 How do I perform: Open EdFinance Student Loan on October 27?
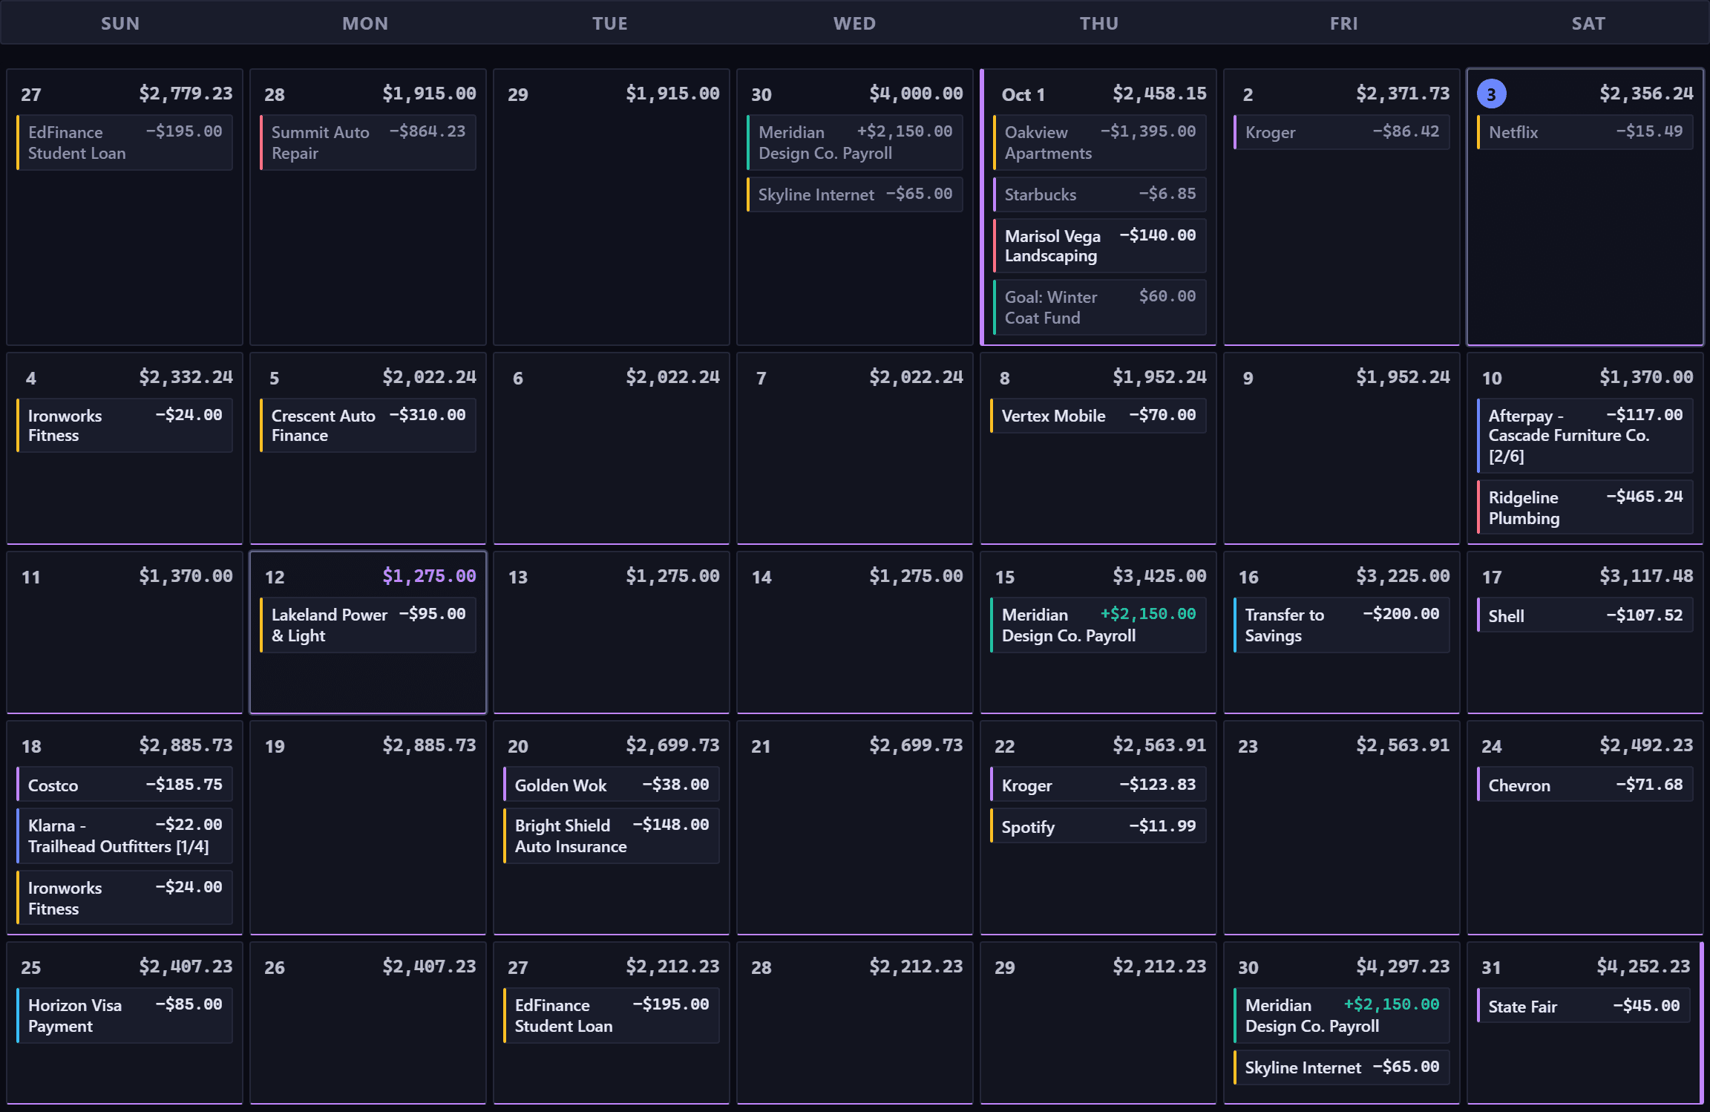(x=612, y=1015)
